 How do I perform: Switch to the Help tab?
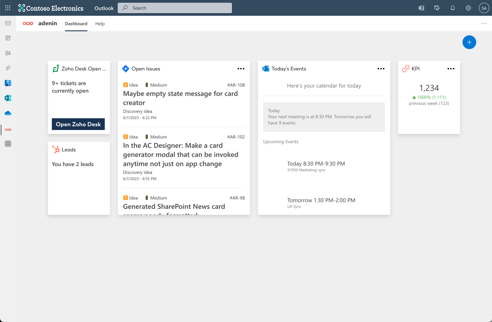100,24
